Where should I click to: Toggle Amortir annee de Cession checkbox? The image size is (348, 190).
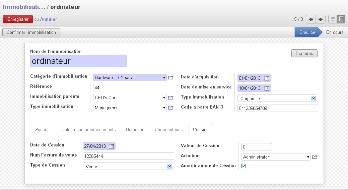(x=244, y=166)
